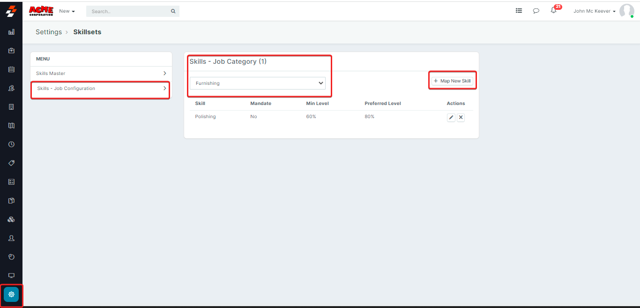Click the MENU panel heading
640x308 pixels.
pos(43,59)
